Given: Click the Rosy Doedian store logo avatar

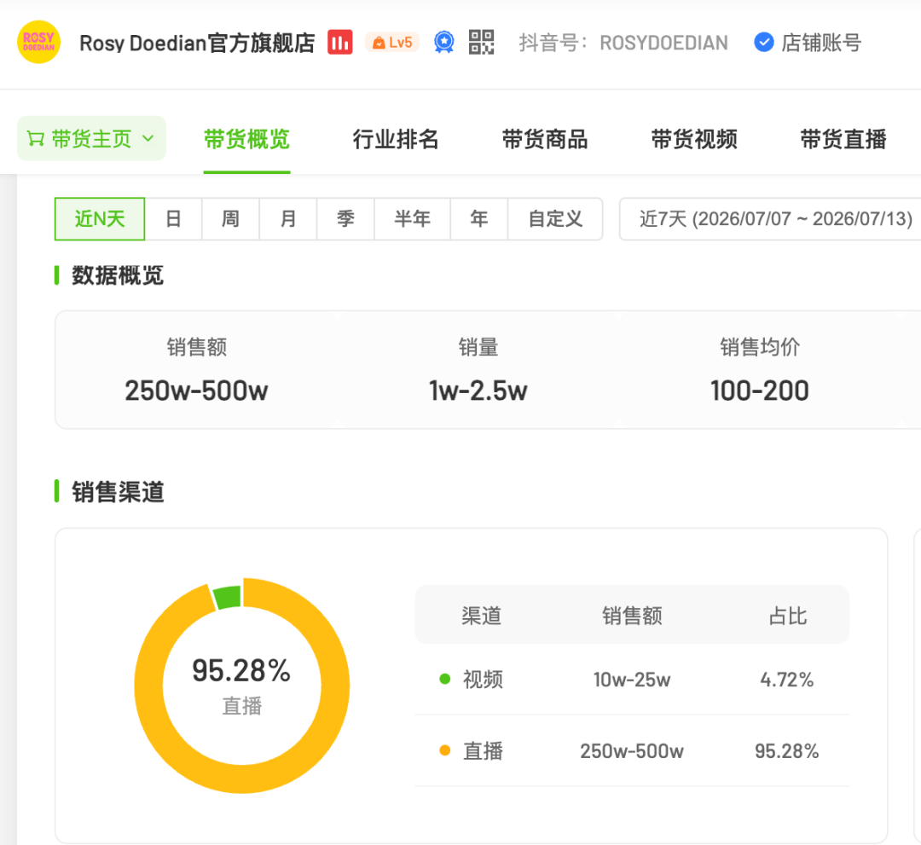Looking at the screenshot, I should [x=38, y=43].
